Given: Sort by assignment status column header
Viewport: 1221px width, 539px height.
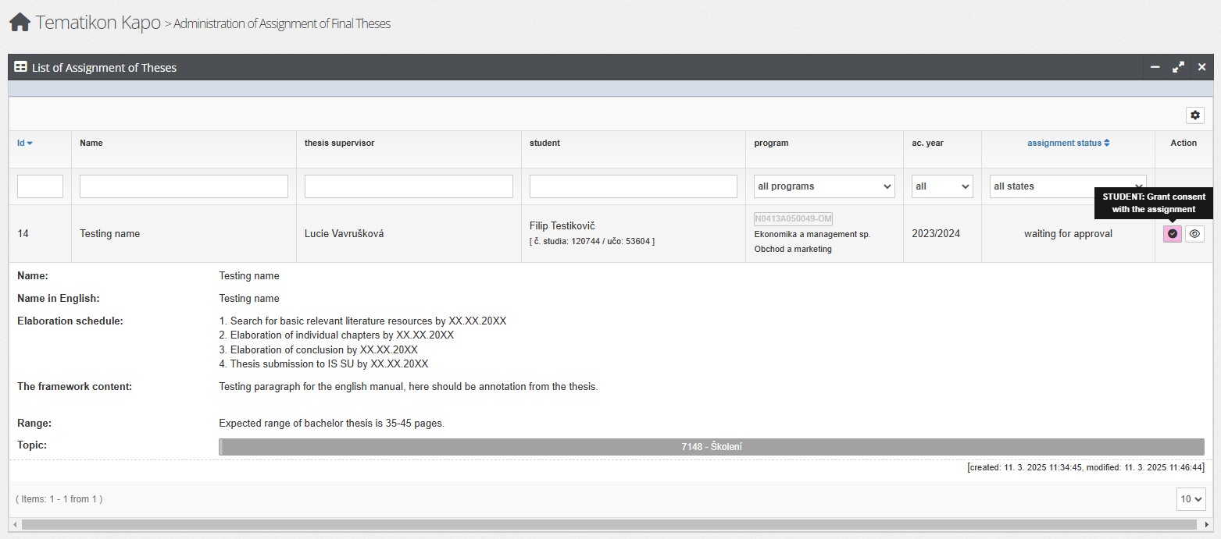Looking at the screenshot, I should pyautogui.click(x=1068, y=143).
